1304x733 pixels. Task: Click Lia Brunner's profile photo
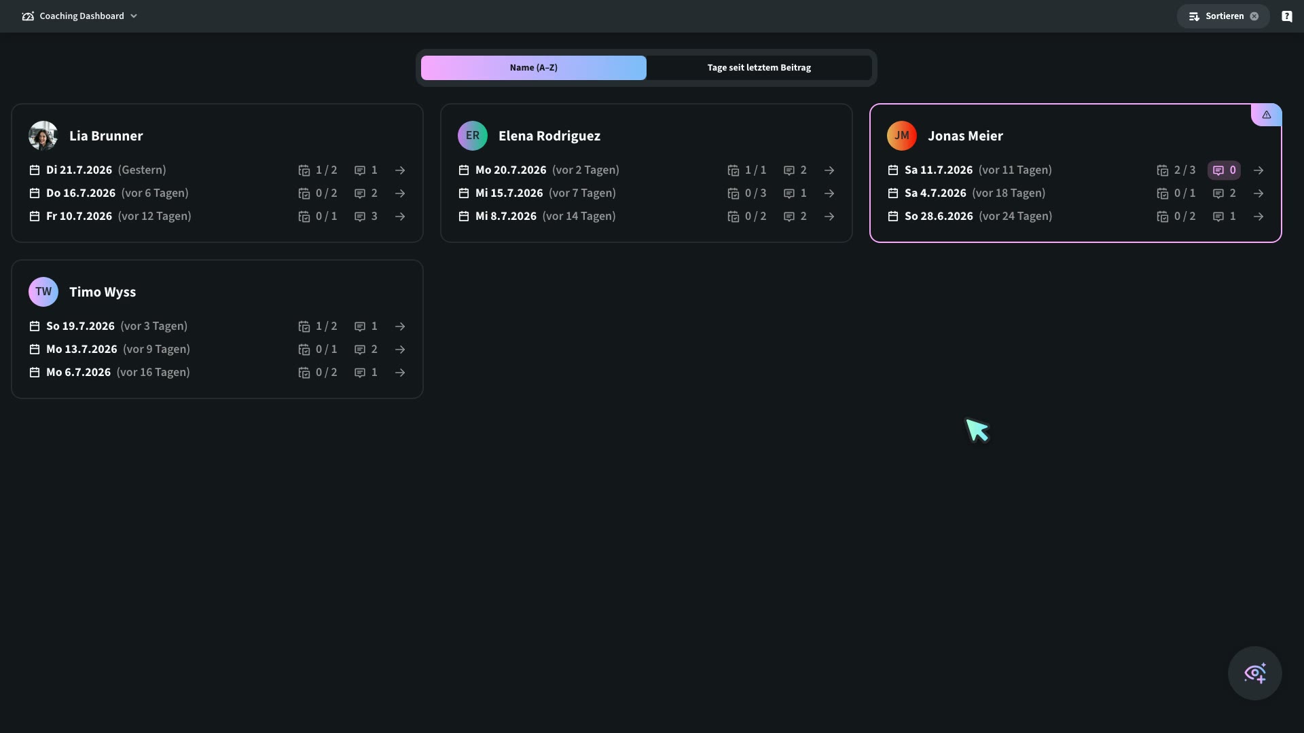[43, 136]
